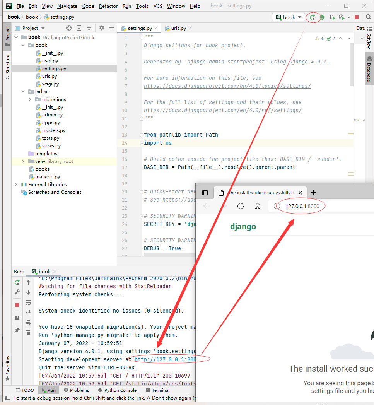Open new browser tab plus button
Viewport: 374px width, 405px height.
tap(313, 192)
